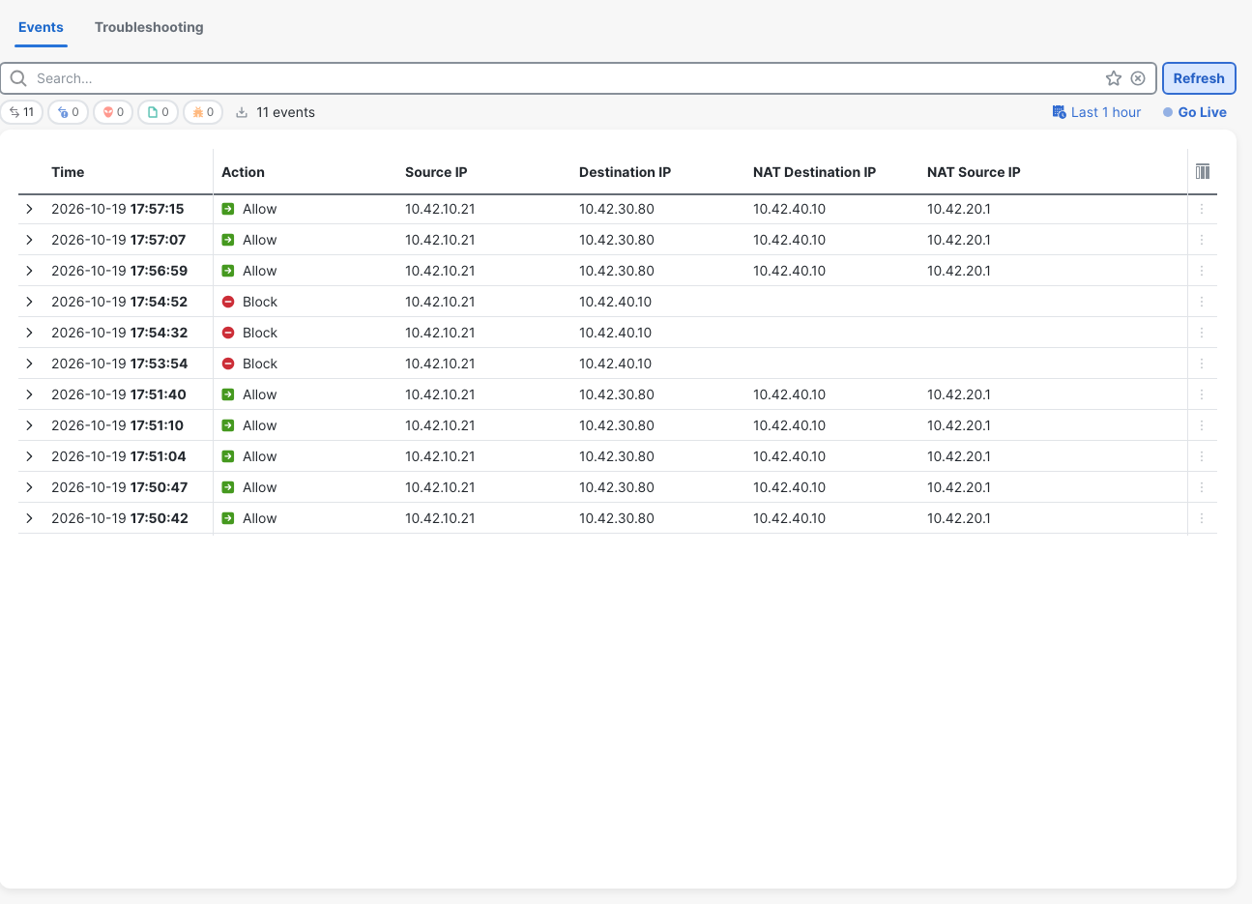Open the actions menu for the 17:50:47 row
Image resolution: width=1252 pixels, height=904 pixels.
tap(1202, 487)
